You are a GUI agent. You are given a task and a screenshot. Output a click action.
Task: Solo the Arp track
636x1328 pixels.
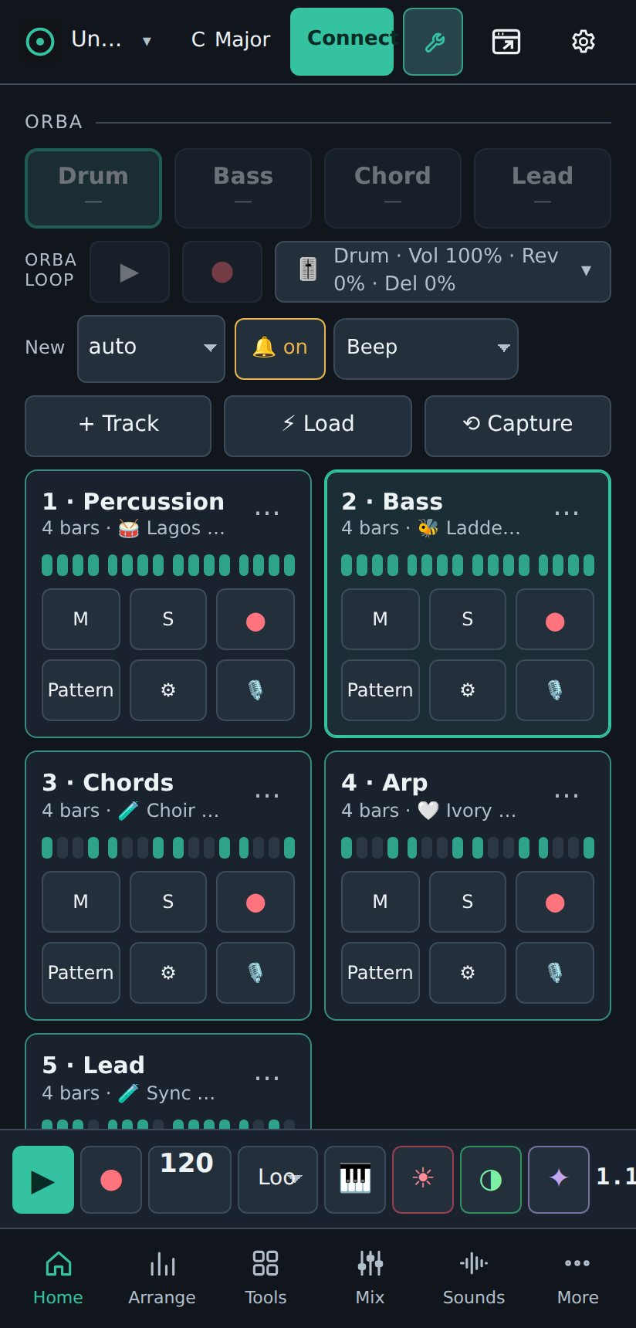pos(468,902)
